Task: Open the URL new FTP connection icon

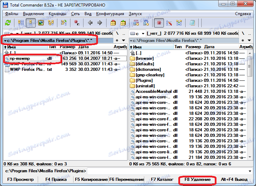Action: [x=146, y=23]
